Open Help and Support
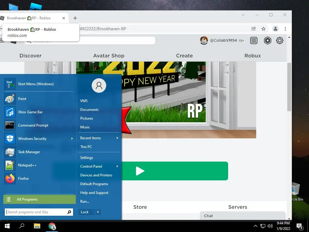 94,193
